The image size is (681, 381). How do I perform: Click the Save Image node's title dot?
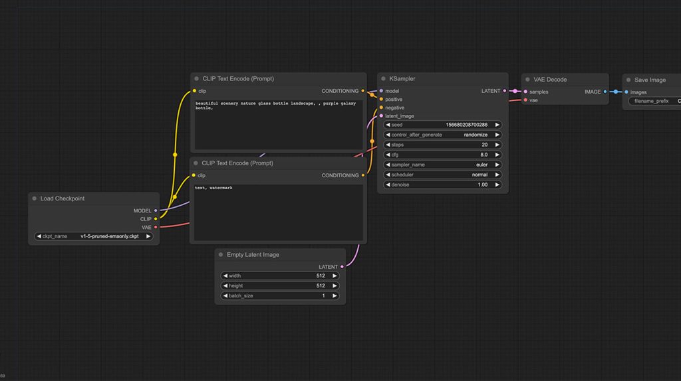pyautogui.click(x=628, y=80)
